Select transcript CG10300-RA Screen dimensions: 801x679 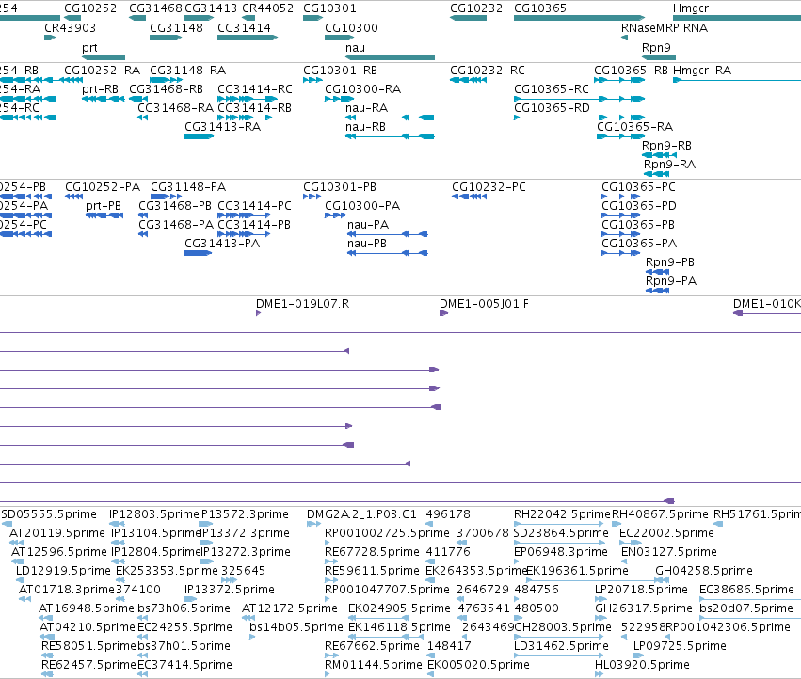click(362, 88)
